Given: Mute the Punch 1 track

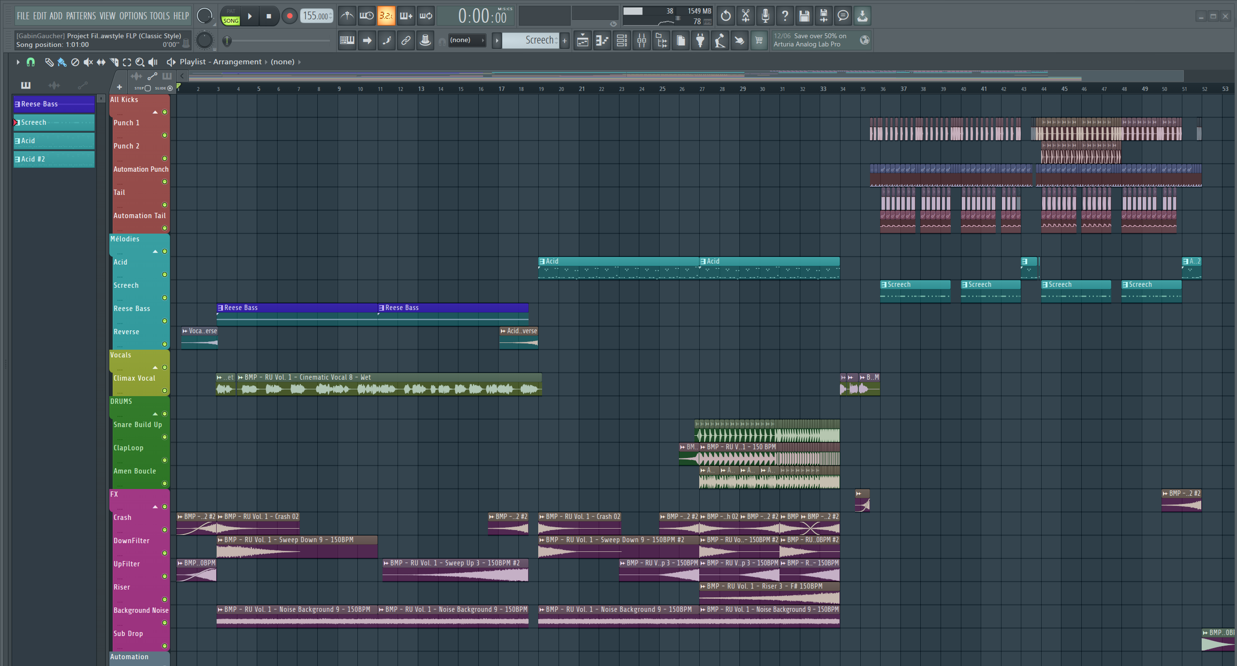Looking at the screenshot, I should [x=164, y=135].
